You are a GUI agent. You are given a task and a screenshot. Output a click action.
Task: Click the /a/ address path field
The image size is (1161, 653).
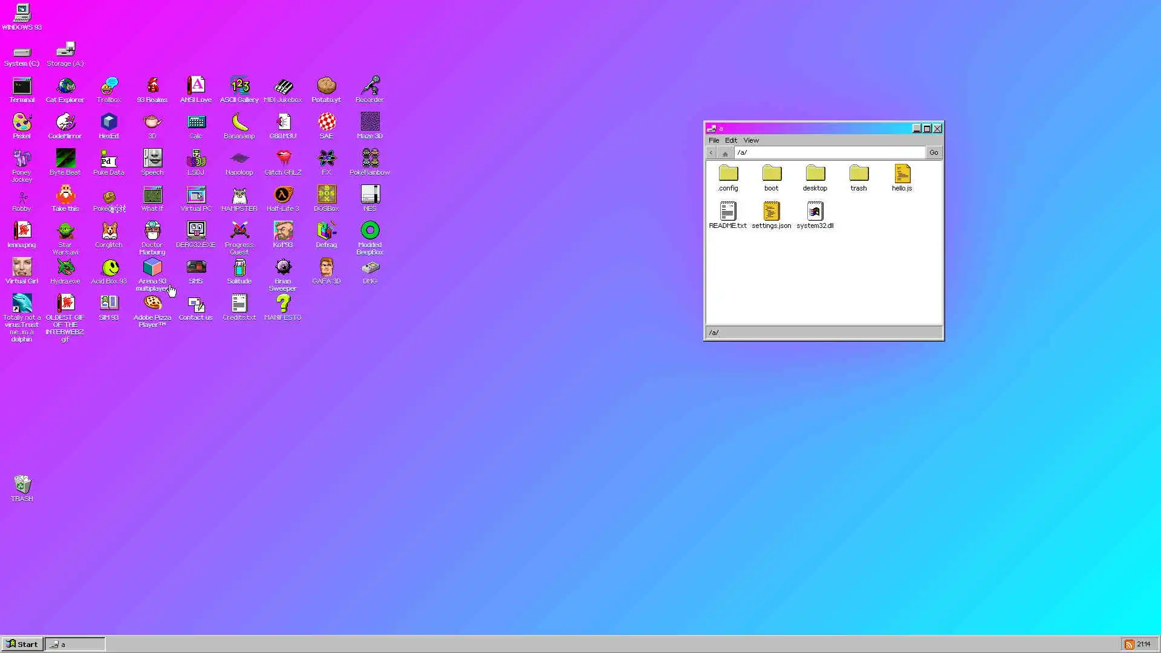pos(828,153)
